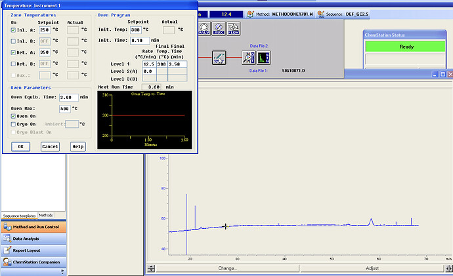Expand the navigation pane options chevron

point(62,271)
